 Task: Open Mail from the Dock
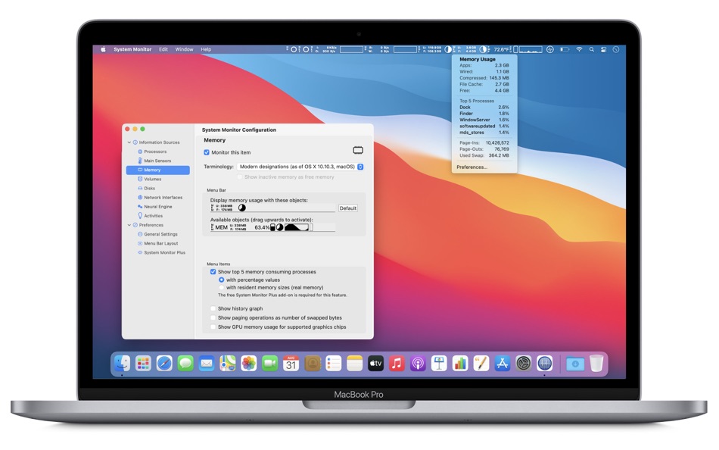pyautogui.click(x=207, y=364)
